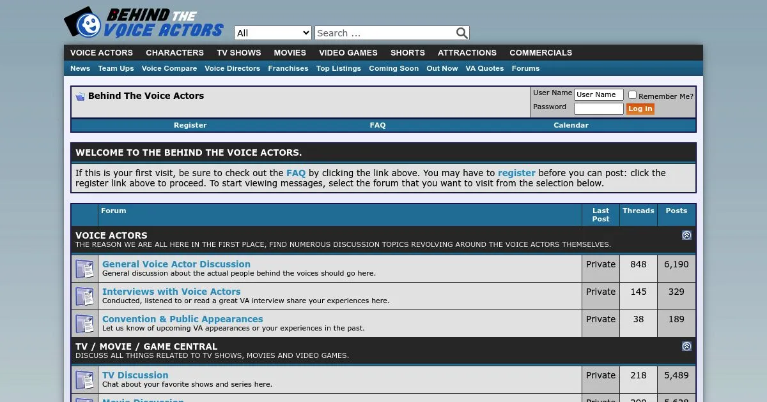767x402 pixels.
Task: Open the Team Ups link
Action: pyautogui.click(x=116, y=68)
